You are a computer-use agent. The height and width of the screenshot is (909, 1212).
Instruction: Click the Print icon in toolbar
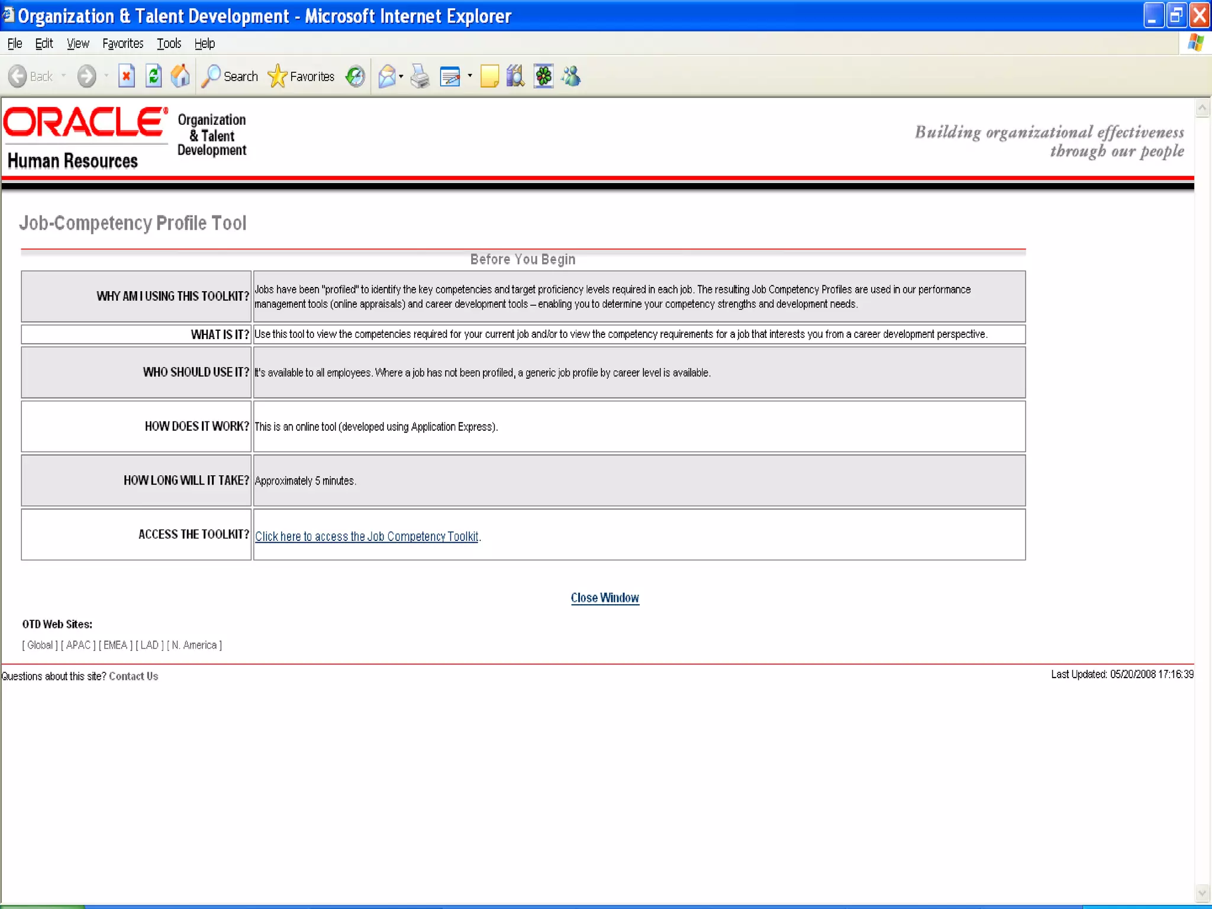[x=420, y=76]
